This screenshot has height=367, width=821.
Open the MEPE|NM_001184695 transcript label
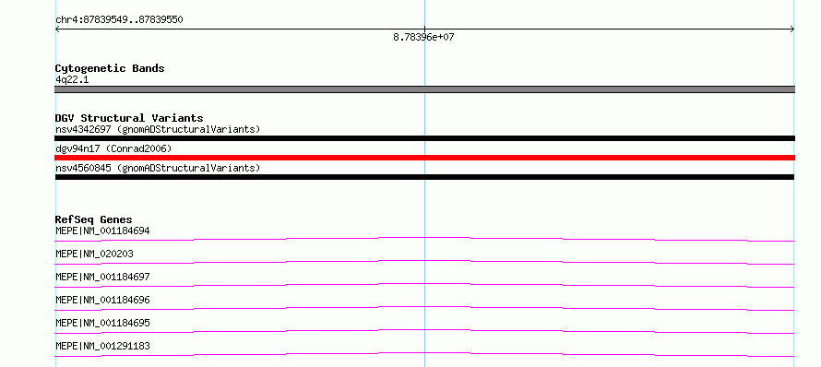[x=102, y=323]
